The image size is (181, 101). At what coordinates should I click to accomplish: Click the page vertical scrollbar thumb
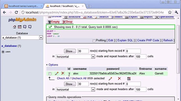(x=178, y=49)
